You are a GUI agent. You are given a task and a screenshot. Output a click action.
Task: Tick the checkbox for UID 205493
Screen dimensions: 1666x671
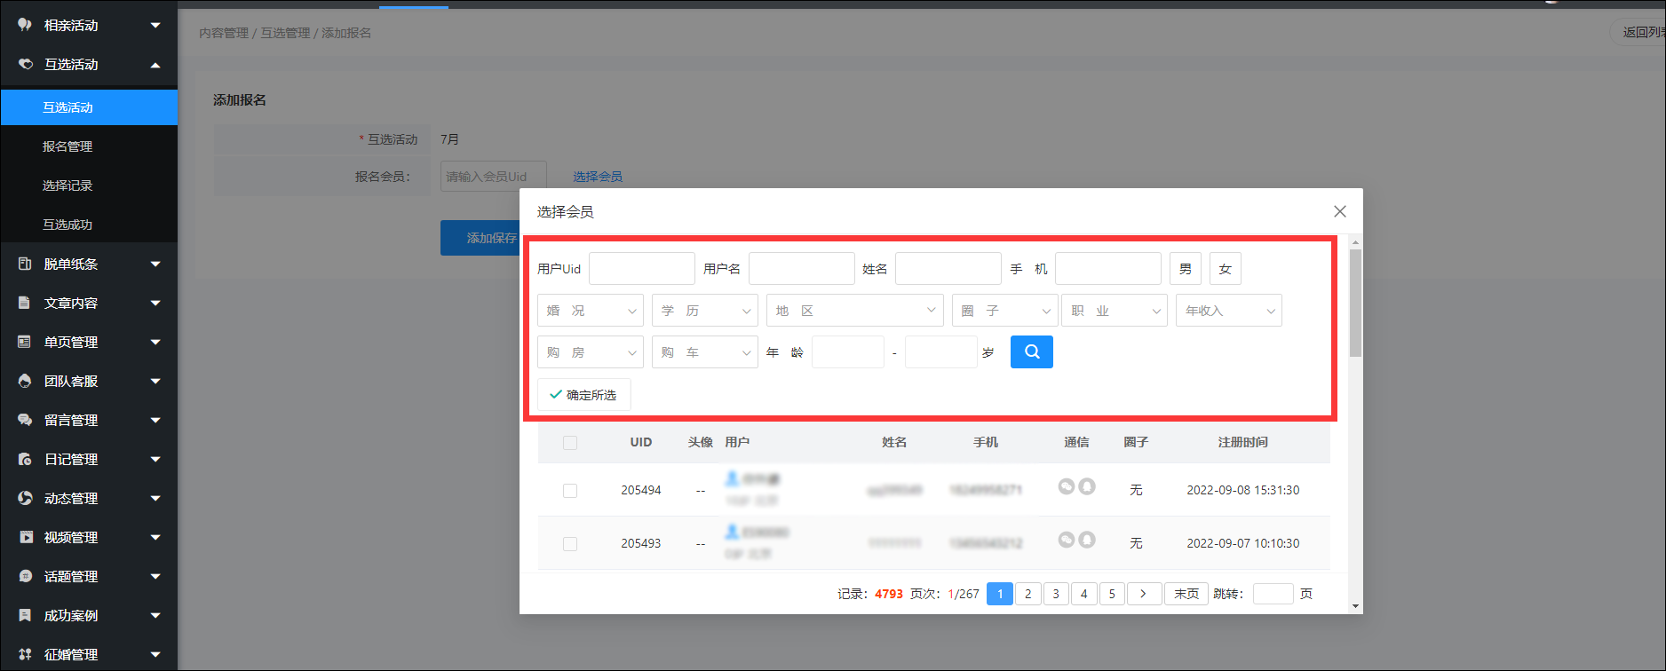[570, 544]
